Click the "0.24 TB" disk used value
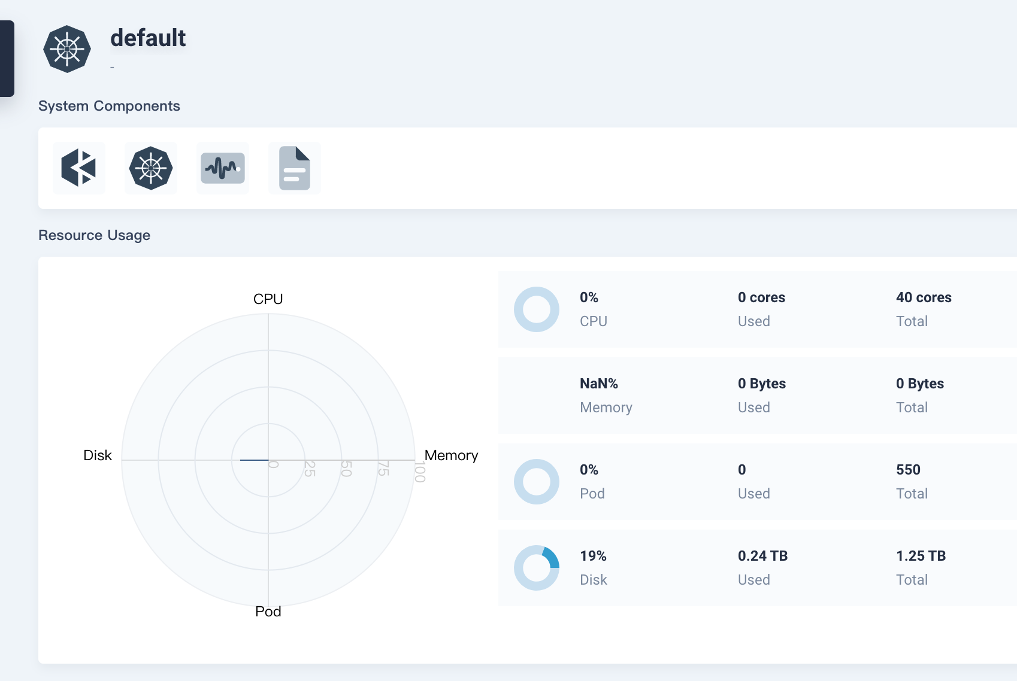The height and width of the screenshot is (681, 1017). [x=762, y=556]
